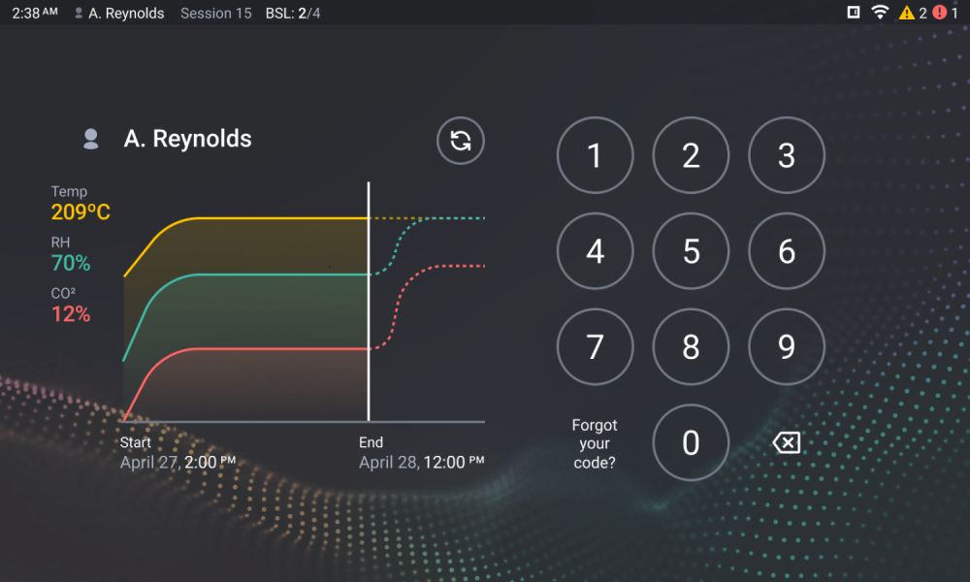
Task: Enter digit 3 on the keypad
Action: pos(787,155)
